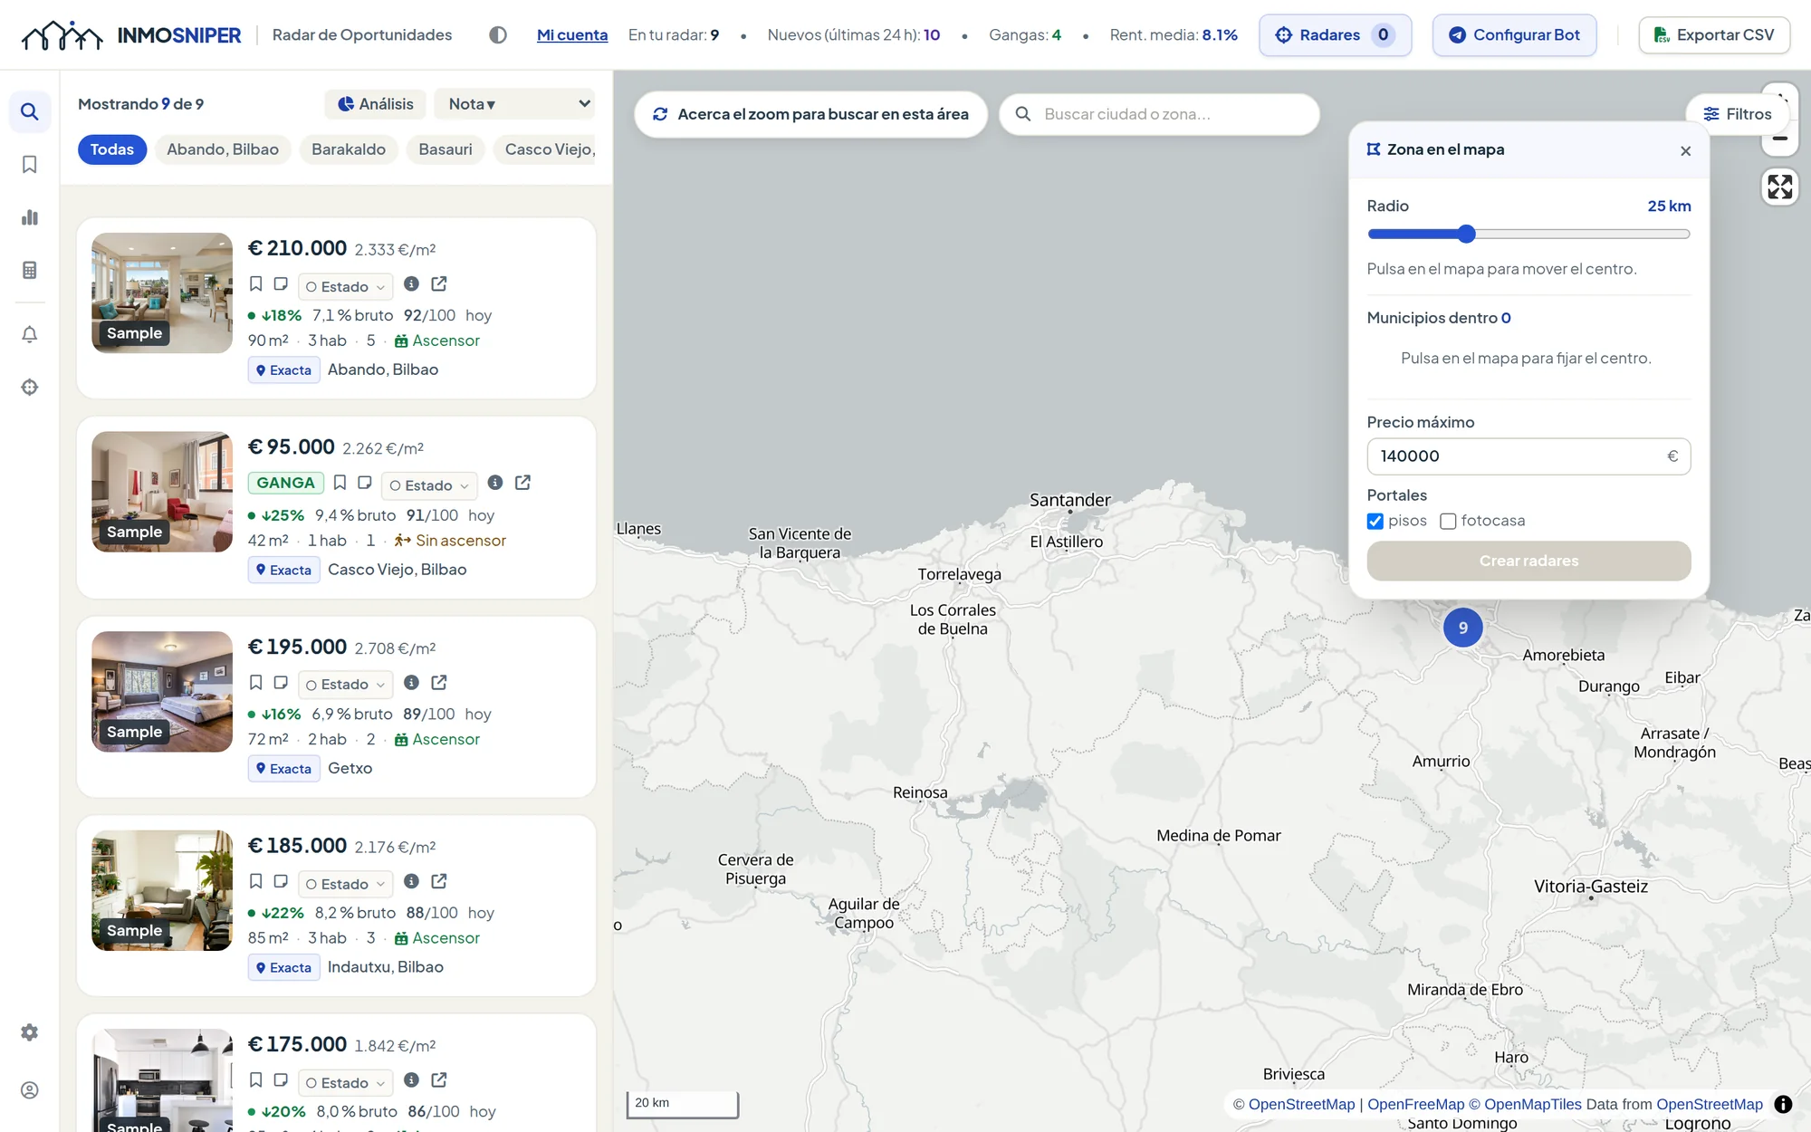
Task: Click Configurar Bot button
Action: coord(1514,35)
